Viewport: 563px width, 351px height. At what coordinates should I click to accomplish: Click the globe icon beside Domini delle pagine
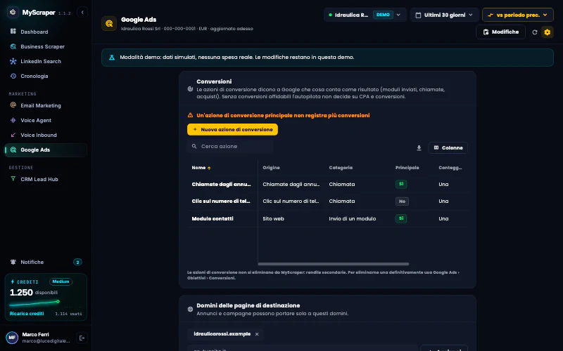(190, 309)
